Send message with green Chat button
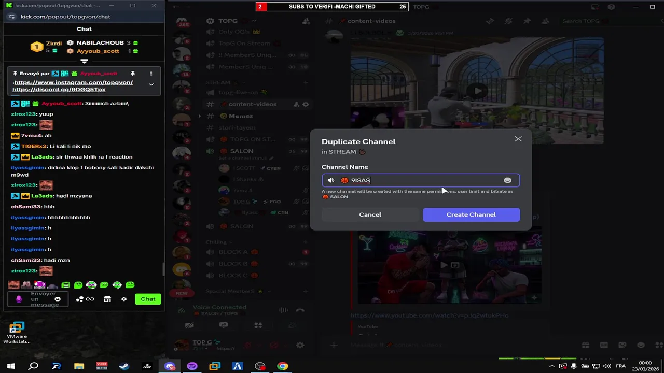The image size is (664, 373). click(148, 299)
